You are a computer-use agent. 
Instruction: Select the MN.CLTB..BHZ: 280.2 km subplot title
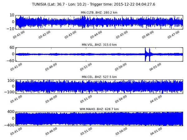pyautogui.click(x=99, y=12)
